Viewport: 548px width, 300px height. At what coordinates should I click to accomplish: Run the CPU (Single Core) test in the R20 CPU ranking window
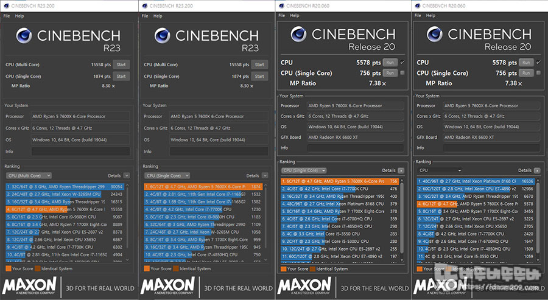click(x=526, y=73)
